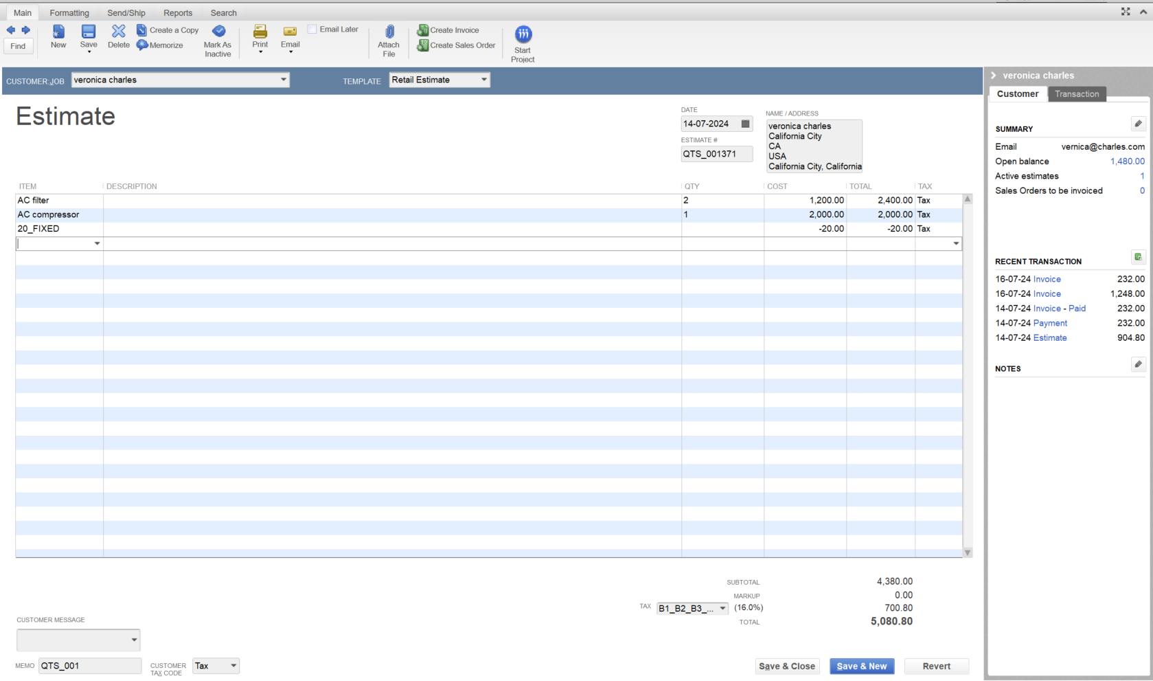Click the Save icon in toolbar
Image resolution: width=1153 pixels, height=681 pixels.
(89, 32)
